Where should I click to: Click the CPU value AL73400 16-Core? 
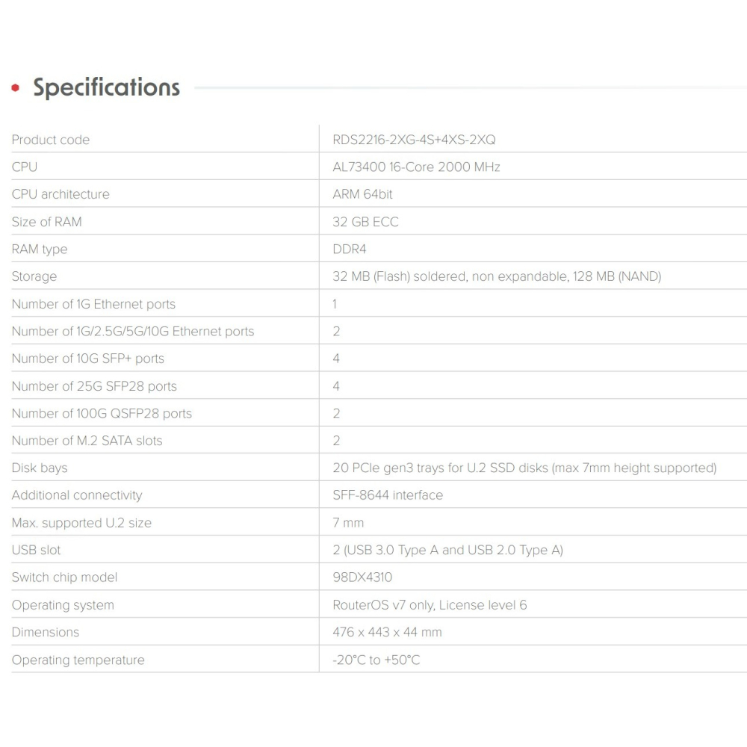pyautogui.click(x=416, y=167)
